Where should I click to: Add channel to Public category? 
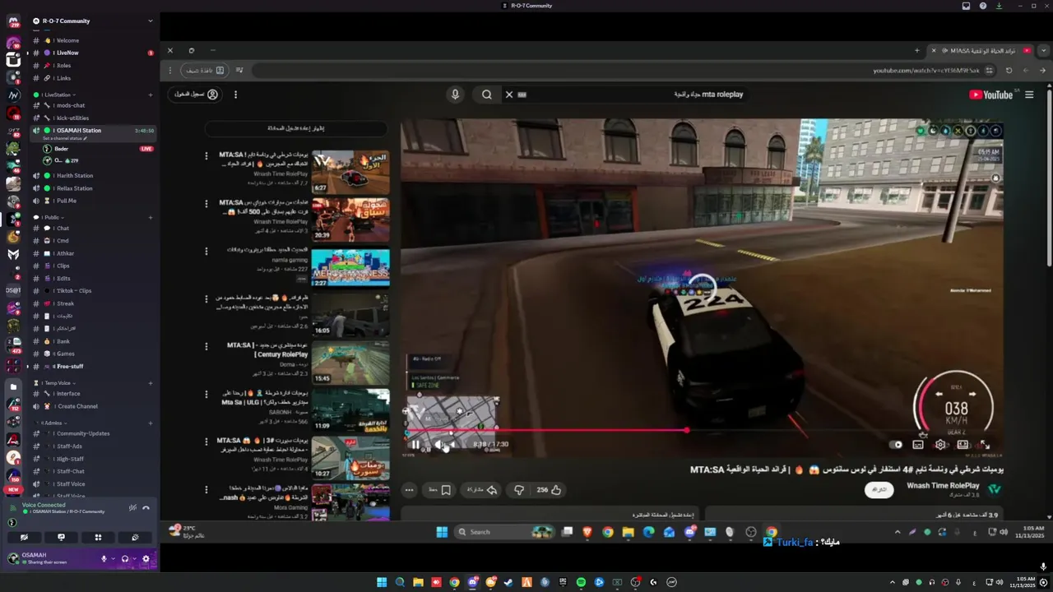tap(151, 217)
